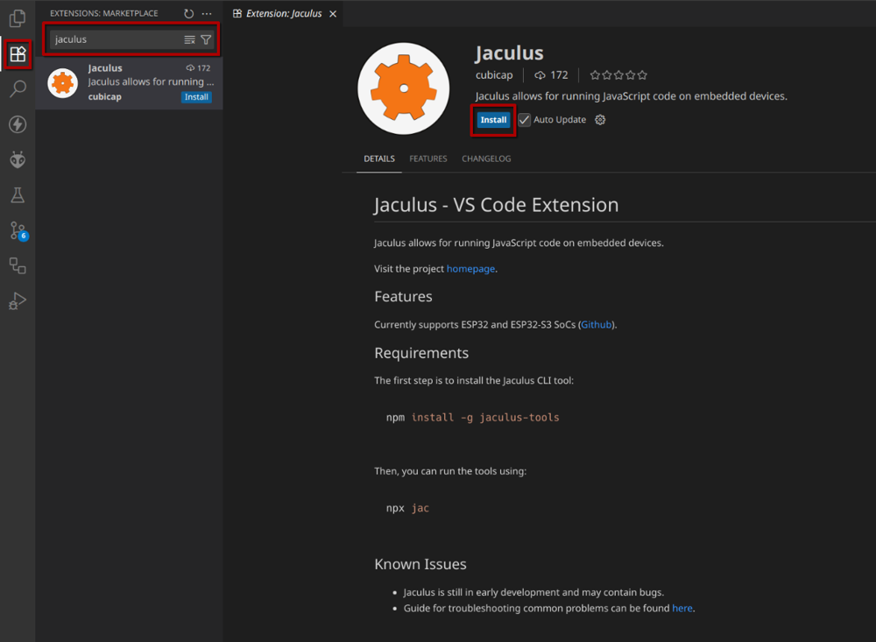Click the Jaculus extension title heading
The image size is (876, 642).
(509, 53)
